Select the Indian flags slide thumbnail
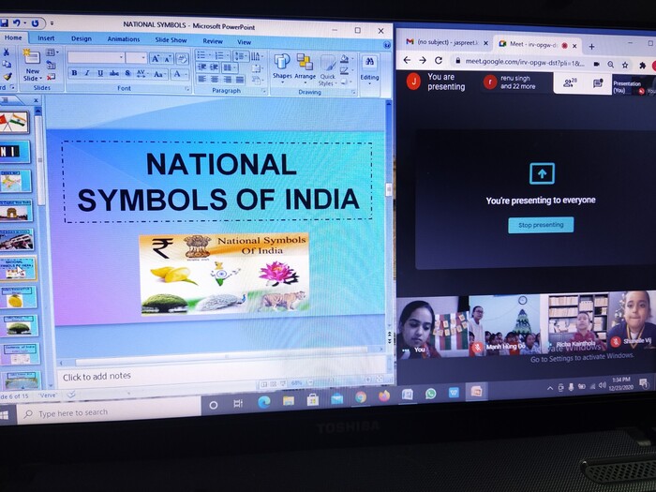 pos(13,123)
